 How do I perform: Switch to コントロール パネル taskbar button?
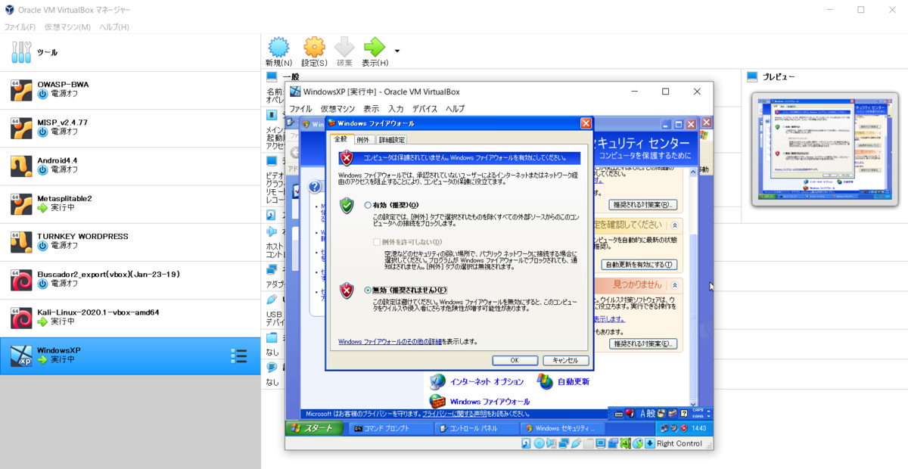(477, 428)
